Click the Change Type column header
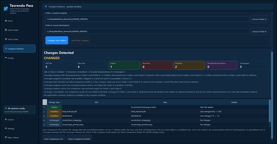Viewport: 277px width, 144px height. coord(54,102)
